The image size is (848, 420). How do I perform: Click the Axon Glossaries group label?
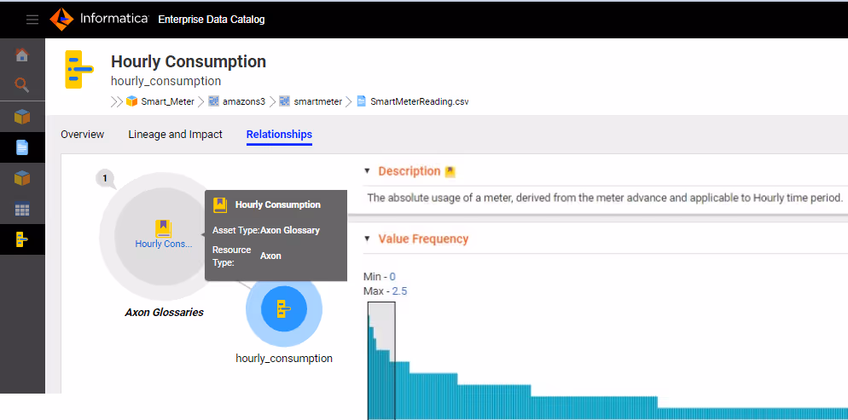(x=165, y=313)
